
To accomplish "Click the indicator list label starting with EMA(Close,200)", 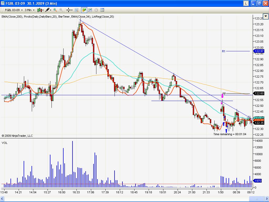I will click(58, 17).
